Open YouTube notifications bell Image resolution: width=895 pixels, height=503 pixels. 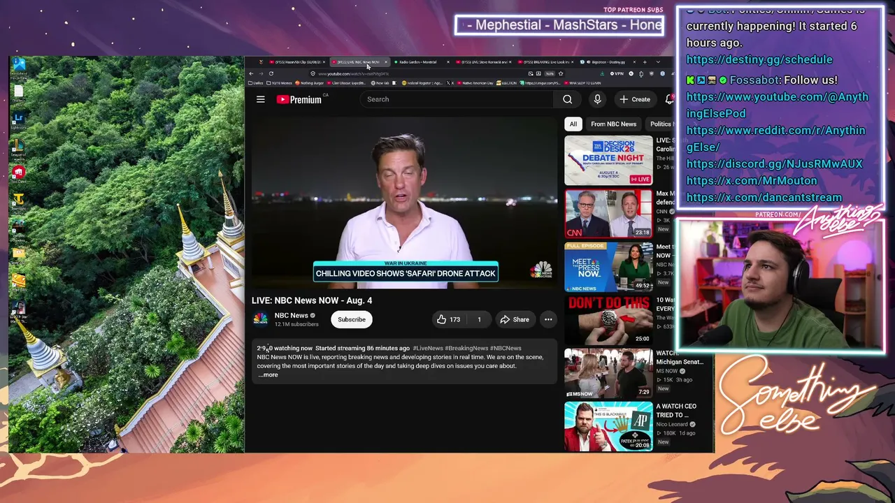click(x=669, y=99)
